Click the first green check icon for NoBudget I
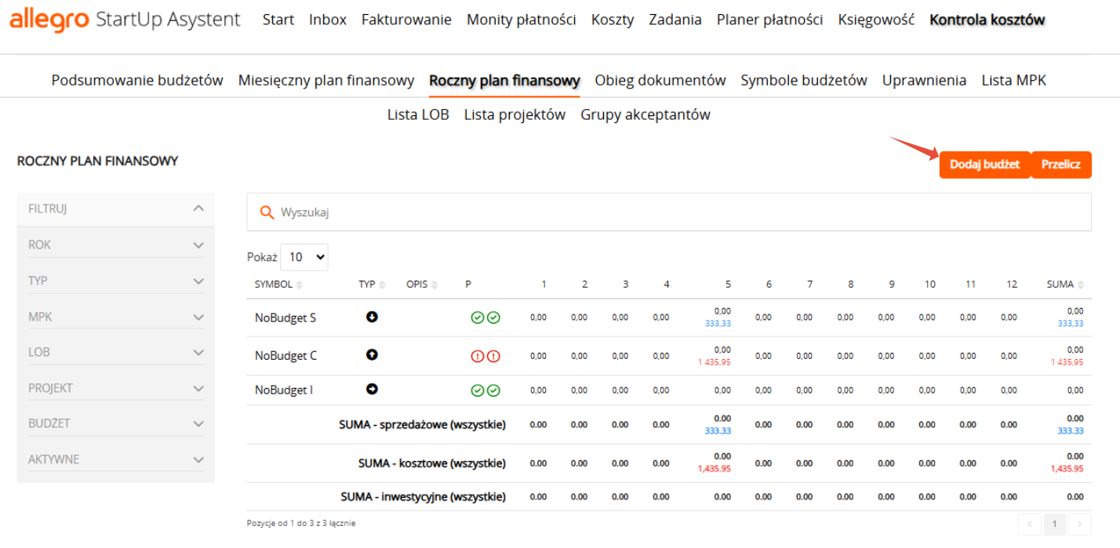 pyautogui.click(x=477, y=390)
